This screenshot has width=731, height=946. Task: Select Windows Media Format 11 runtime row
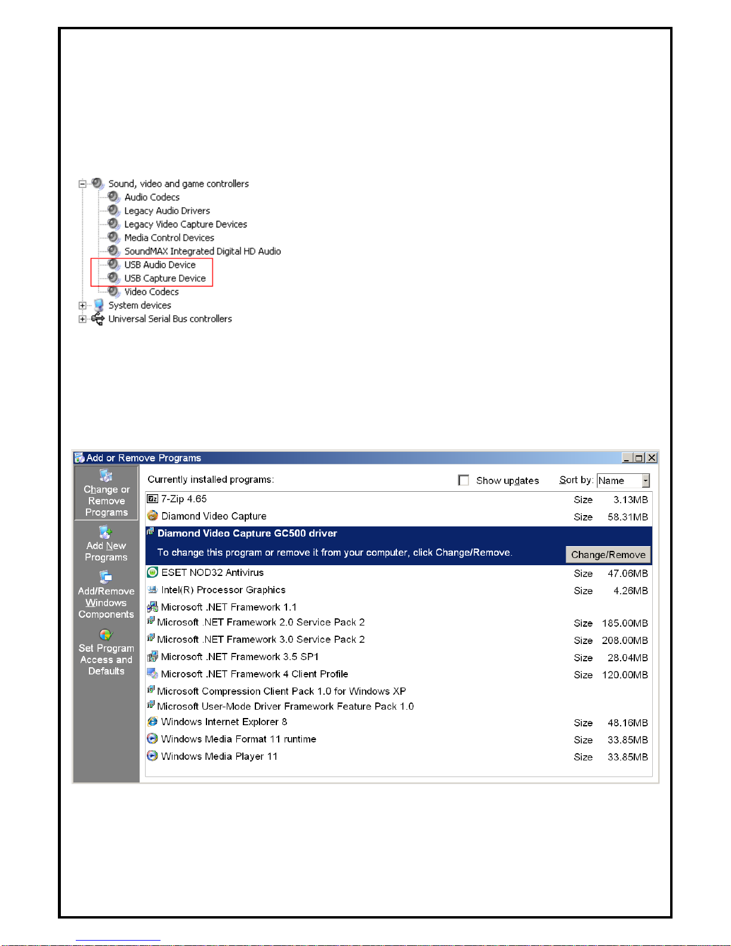point(399,739)
